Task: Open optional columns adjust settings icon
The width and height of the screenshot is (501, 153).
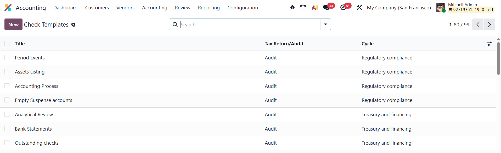Action: pyautogui.click(x=489, y=44)
